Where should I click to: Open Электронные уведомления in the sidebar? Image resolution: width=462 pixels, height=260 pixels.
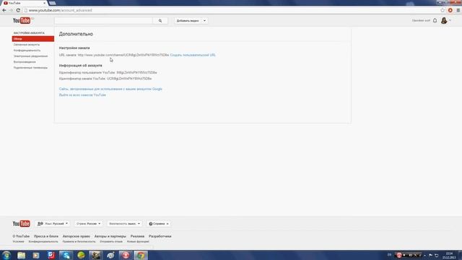pyautogui.click(x=30, y=56)
